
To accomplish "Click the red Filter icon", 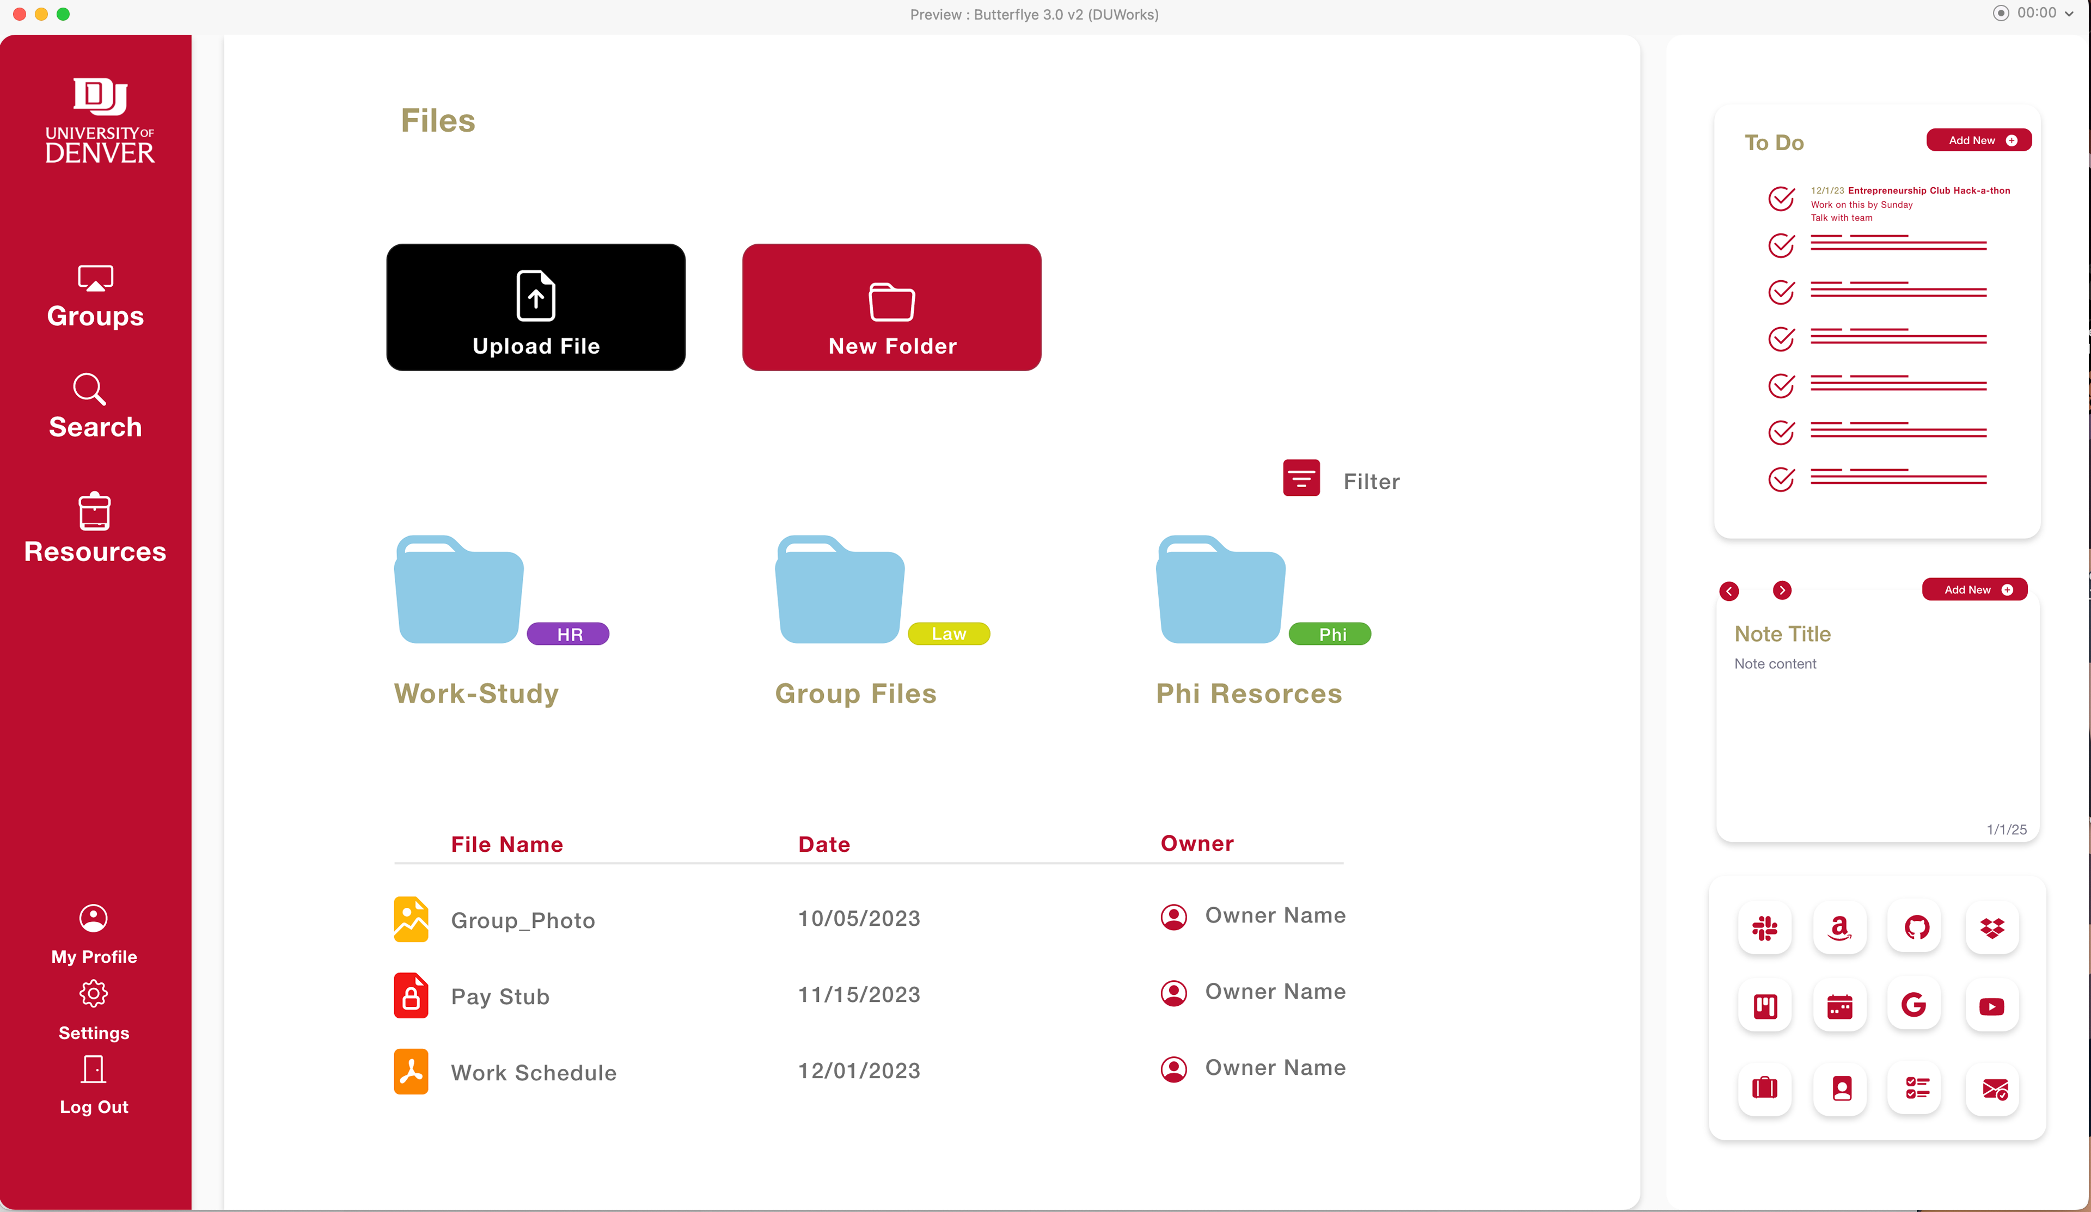I will click(x=1301, y=478).
